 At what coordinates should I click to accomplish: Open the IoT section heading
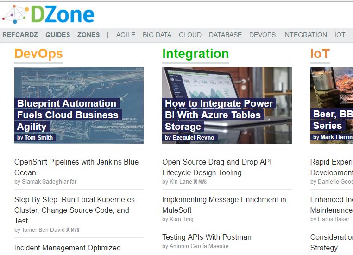(x=320, y=54)
